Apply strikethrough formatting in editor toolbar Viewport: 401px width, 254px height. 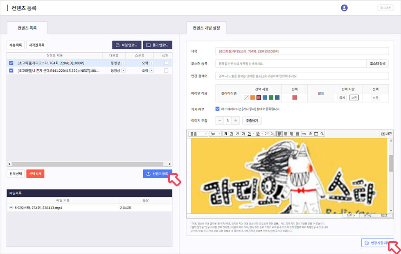243,134
